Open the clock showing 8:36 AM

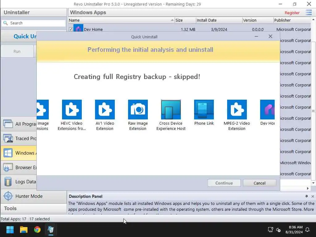pyautogui.click(x=294, y=230)
